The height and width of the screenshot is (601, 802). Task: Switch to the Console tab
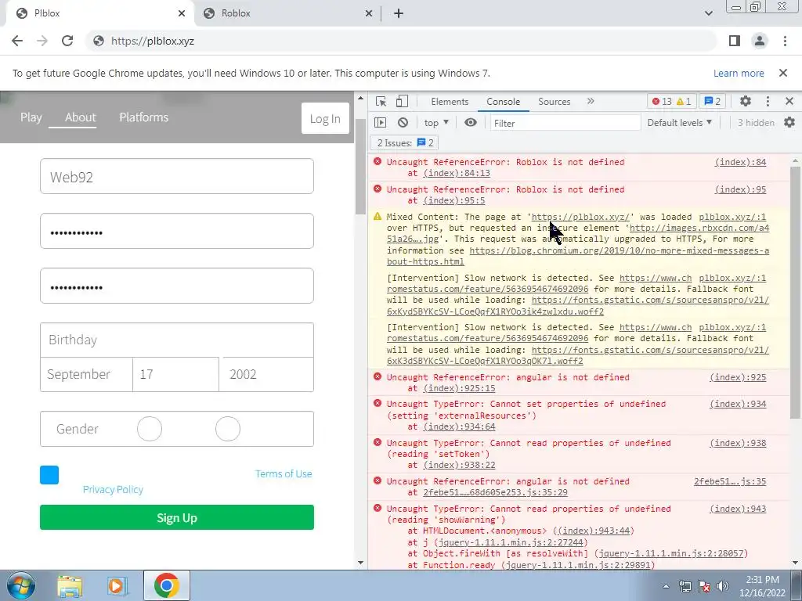[504, 101]
